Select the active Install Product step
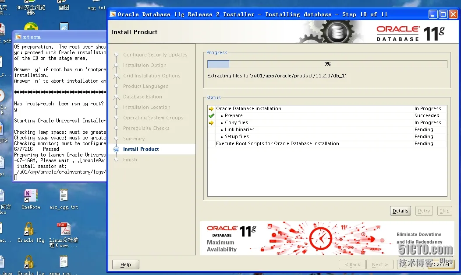 coord(141,149)
